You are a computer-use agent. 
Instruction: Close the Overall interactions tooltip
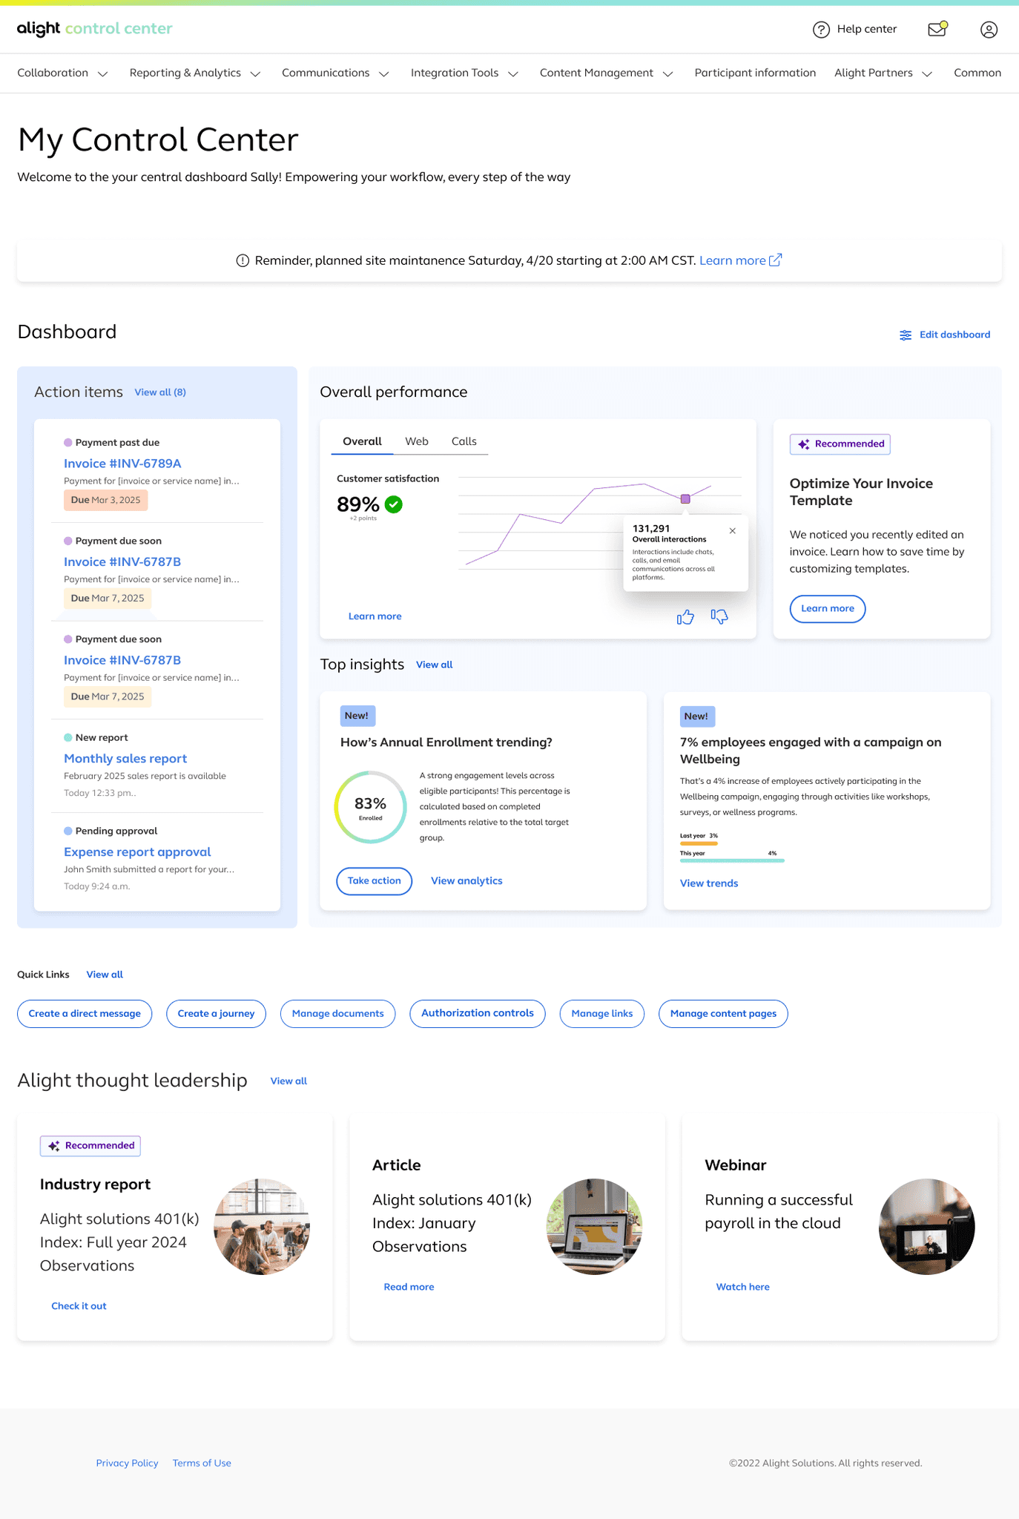733,531
